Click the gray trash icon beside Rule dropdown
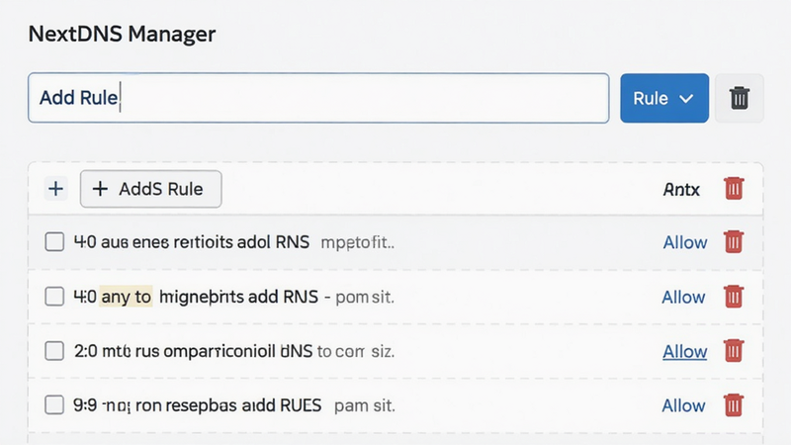Image resolution: width=791 pixels, height=445 pixels. 739,98
